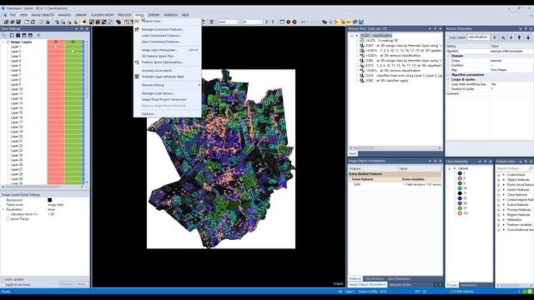Click the Background color swatch
The width and height of the screenshot is (534, 300).
click(x=50, y=200)
